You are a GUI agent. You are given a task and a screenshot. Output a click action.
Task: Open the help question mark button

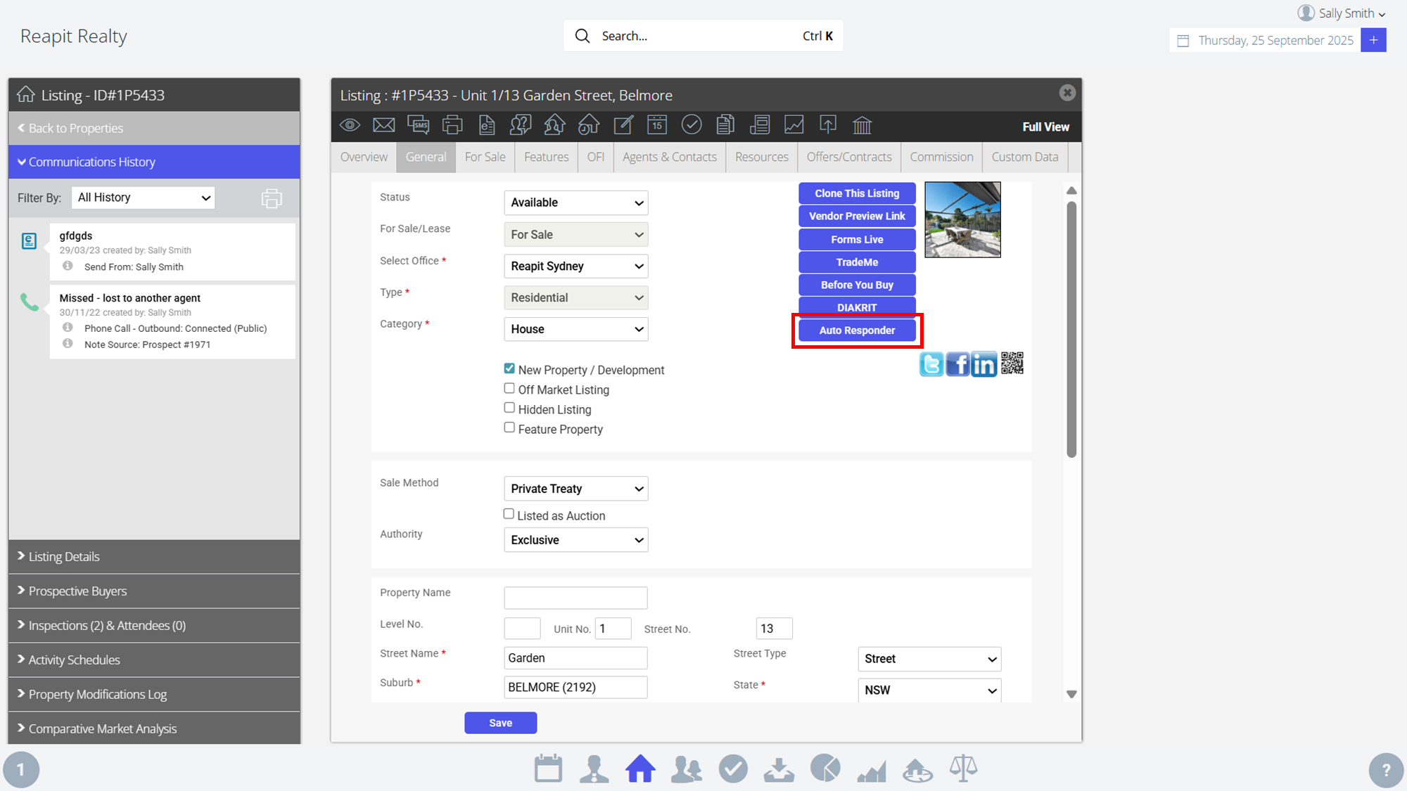(x=1386, y=770)
